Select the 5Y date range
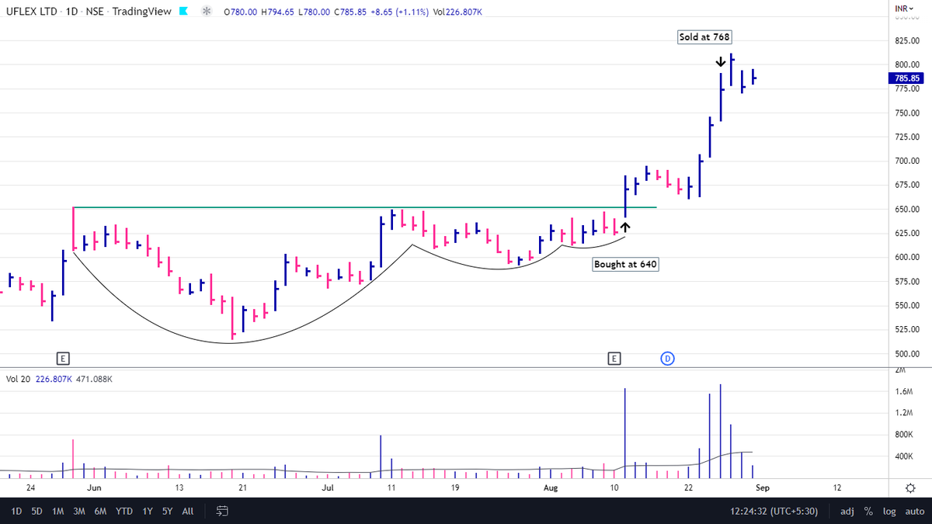This screenshot has height=524, width=932. point(168,512)
